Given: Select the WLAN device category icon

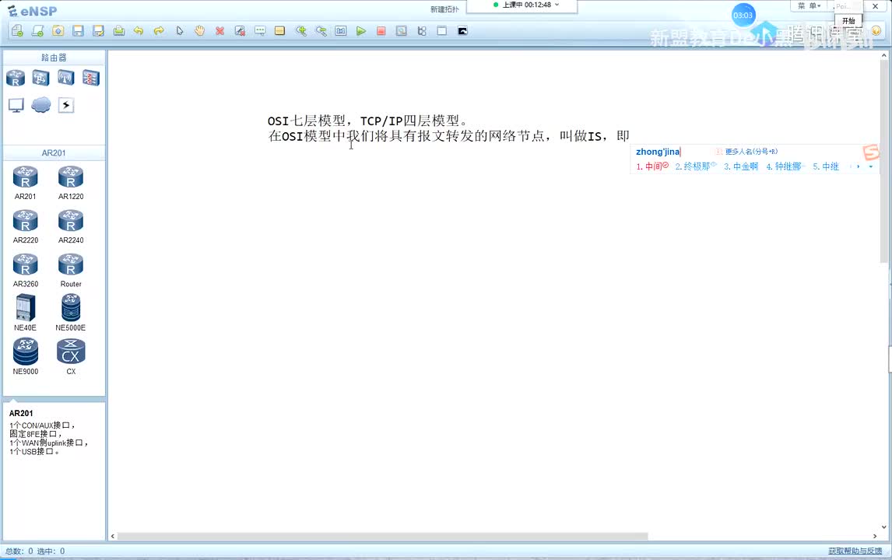Looking at the screenshot, I should coord(65,78).
